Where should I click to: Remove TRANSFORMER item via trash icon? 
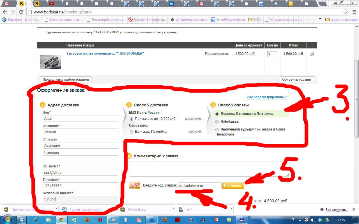click(x=312, y=54)
